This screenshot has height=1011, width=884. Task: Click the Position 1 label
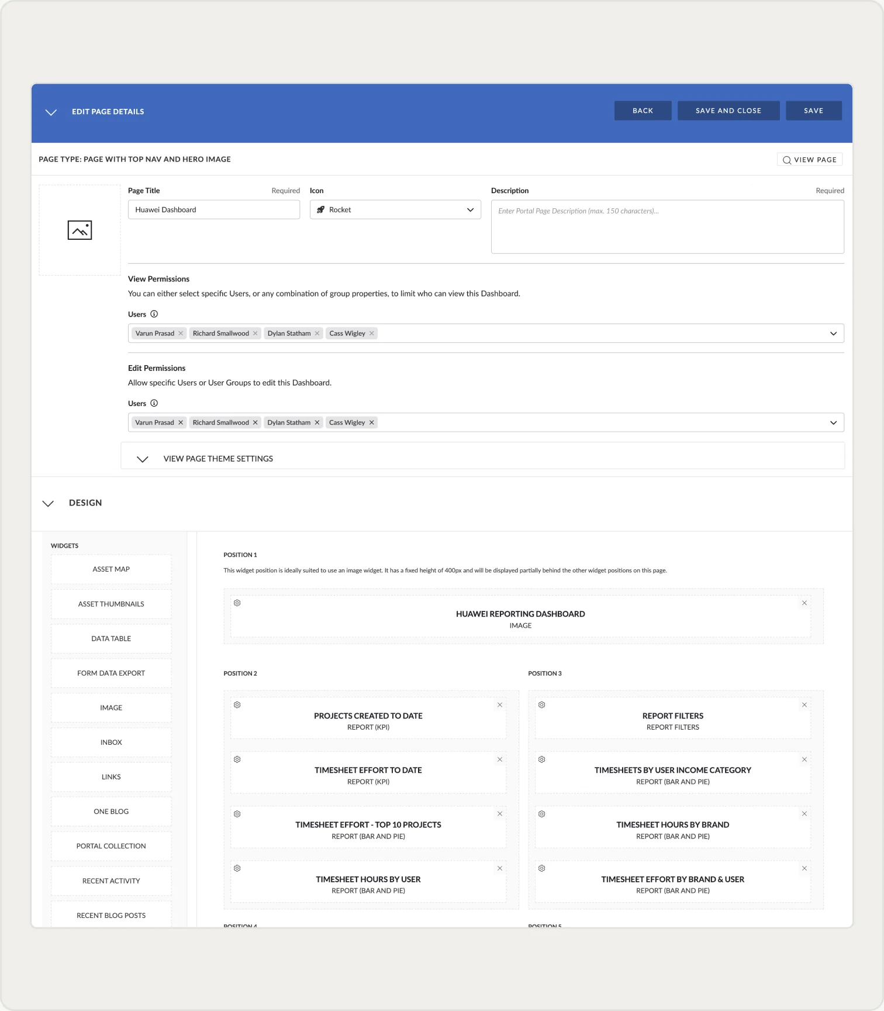pyautogui.click(x=240, y=555)
